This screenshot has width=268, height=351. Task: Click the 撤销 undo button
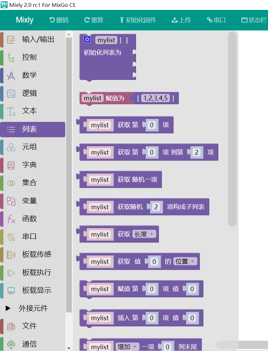(59, 20)
